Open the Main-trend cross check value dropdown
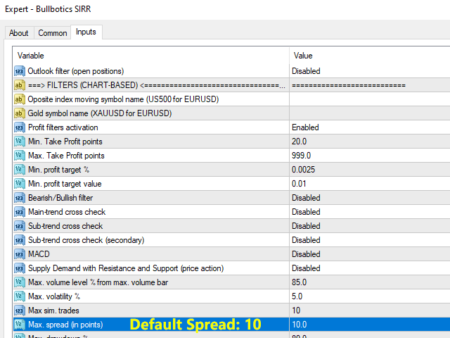 click(370, 212)
